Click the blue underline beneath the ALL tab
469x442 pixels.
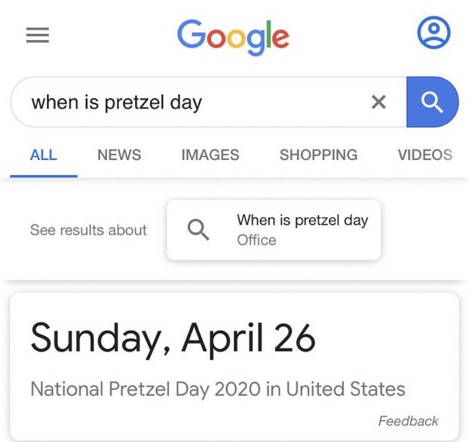(44, 176)
